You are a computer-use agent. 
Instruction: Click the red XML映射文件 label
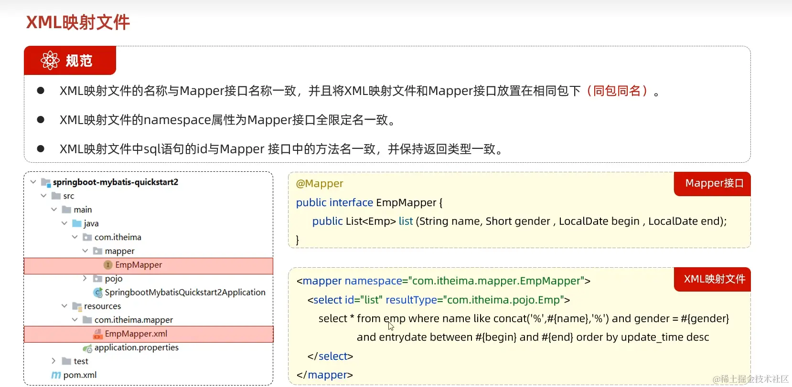pos(714,279)
